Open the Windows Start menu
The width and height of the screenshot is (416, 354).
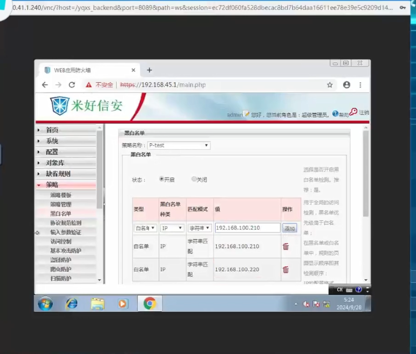point(45,304)
